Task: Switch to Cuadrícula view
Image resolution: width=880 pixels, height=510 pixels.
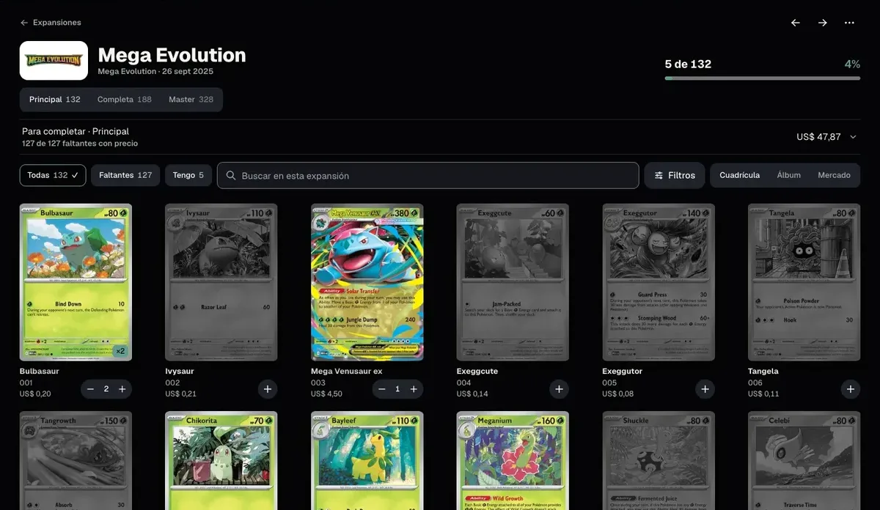Action: click(740, 175)
